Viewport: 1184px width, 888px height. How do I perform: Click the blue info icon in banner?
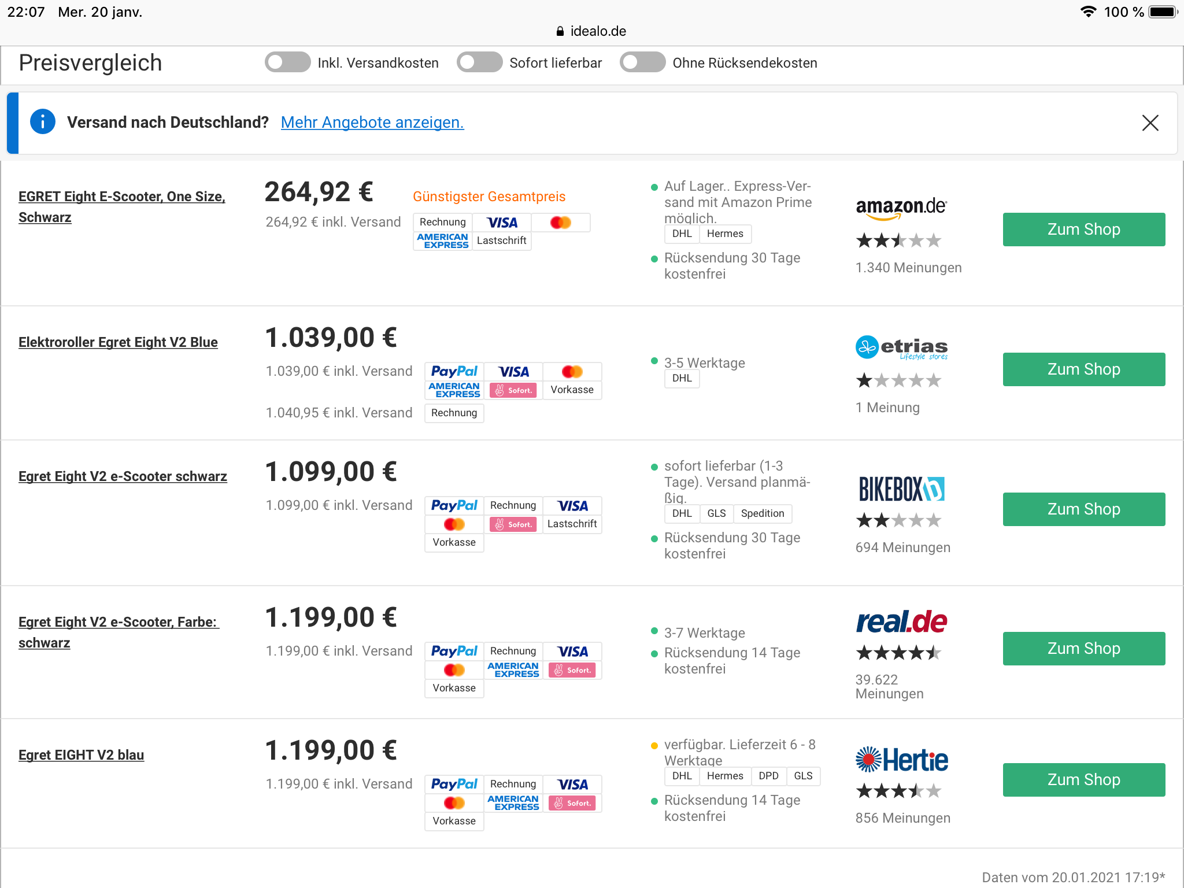43,122
